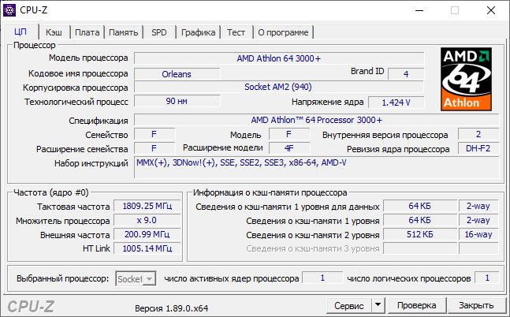Image resolution: width=510 pixels, height=317 pixels.
Task: Go to the SPD tab
Action: point(159,32)
